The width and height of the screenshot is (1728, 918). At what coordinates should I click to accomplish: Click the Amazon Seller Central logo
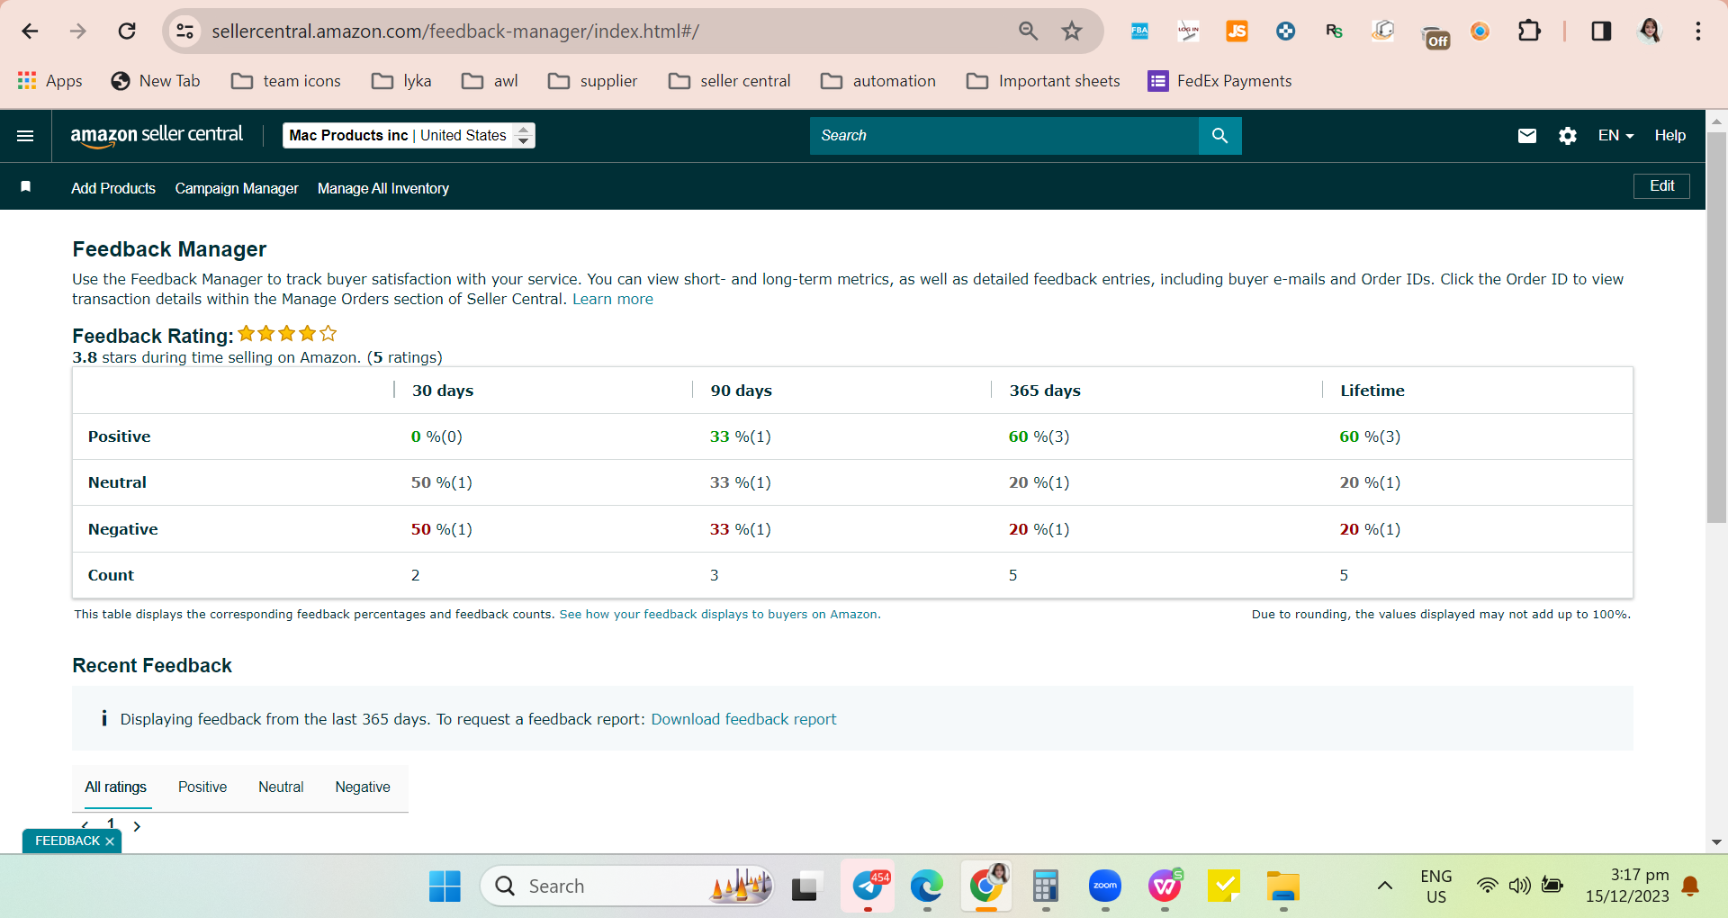[x=157, y=135]
